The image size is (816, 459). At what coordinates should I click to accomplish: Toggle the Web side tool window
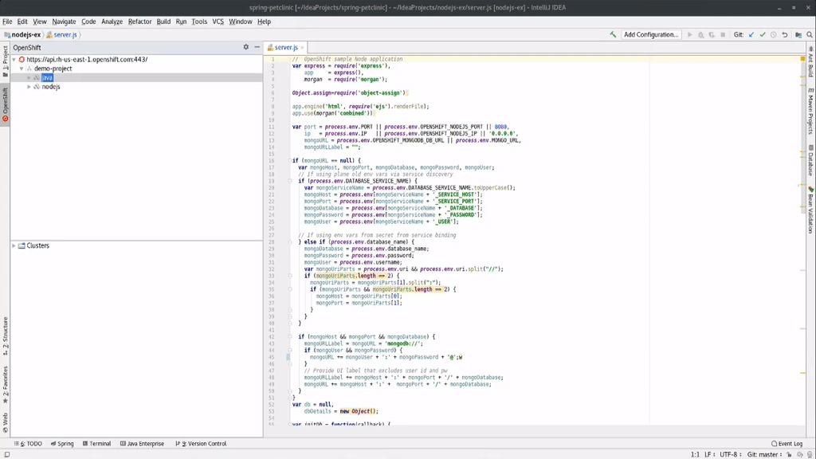tap(6, 422)
